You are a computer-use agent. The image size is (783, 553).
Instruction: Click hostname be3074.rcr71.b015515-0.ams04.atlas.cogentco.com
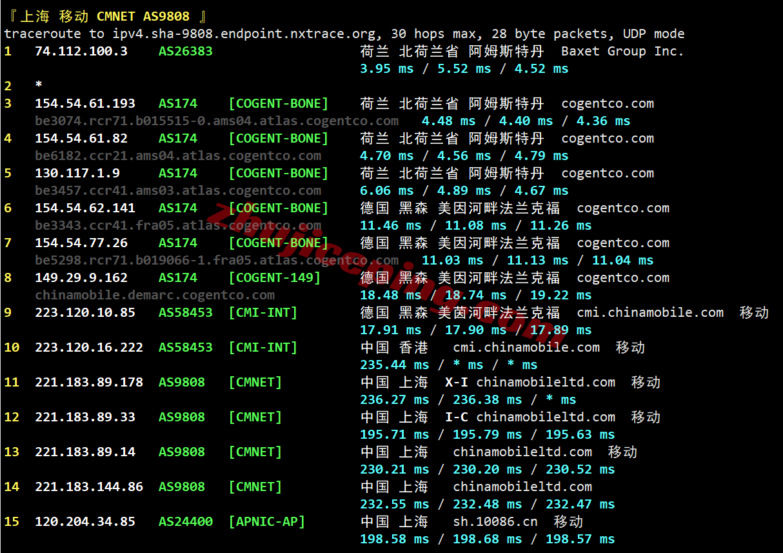tap(217, 121)
